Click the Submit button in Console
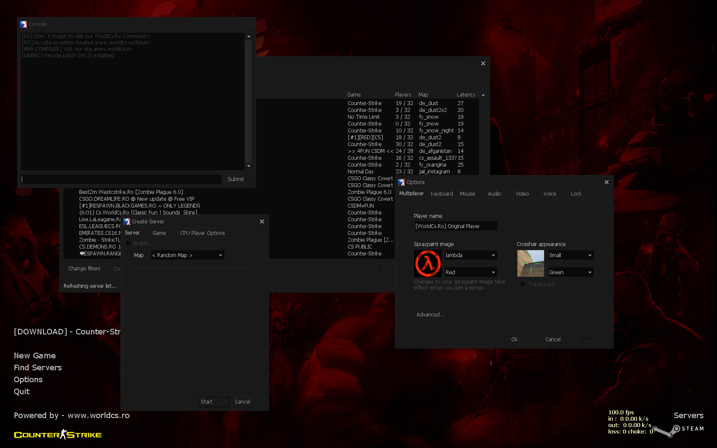Viewport: 717px width, 448px height. point(238,179)
